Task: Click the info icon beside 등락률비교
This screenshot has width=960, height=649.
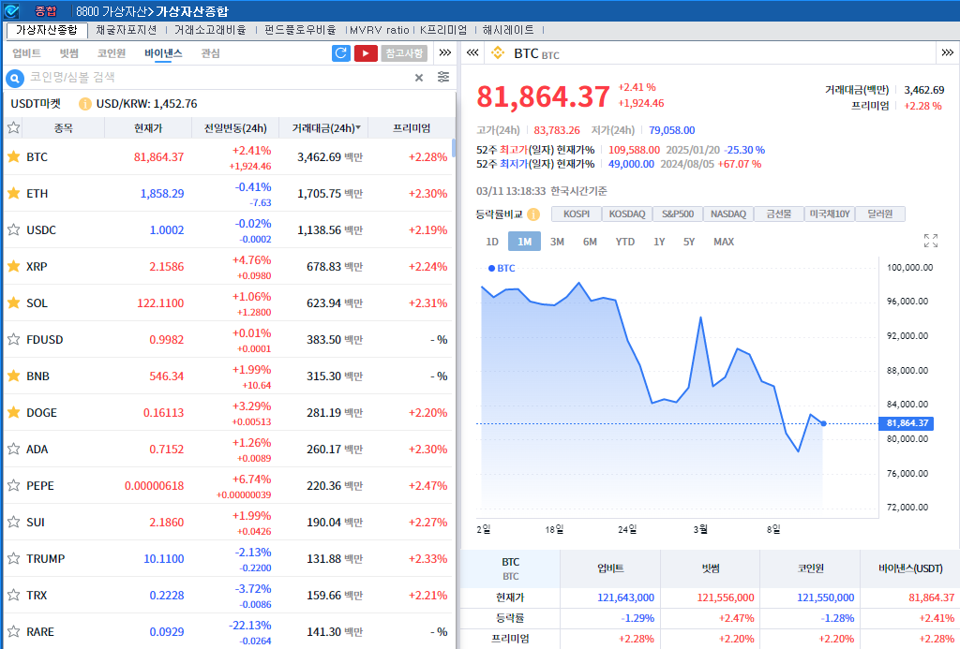Action: pos(533,214)
